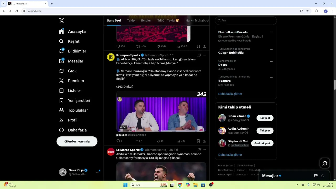This screenshot has width=336, height=189.
Task: Switch to İbneler tab
Action: pyautogui.click(x=146, y=20)
